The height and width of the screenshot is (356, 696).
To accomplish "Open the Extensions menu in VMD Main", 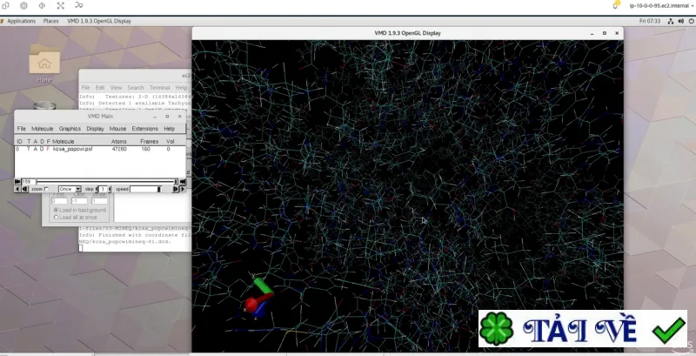I will point(144,128).
